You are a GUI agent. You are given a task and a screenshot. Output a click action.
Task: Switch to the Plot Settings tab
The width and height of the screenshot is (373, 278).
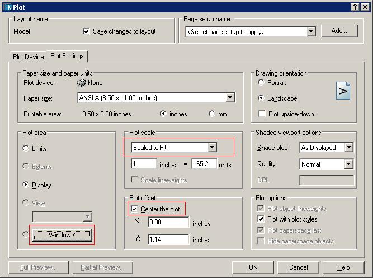(x=67, y=56)
